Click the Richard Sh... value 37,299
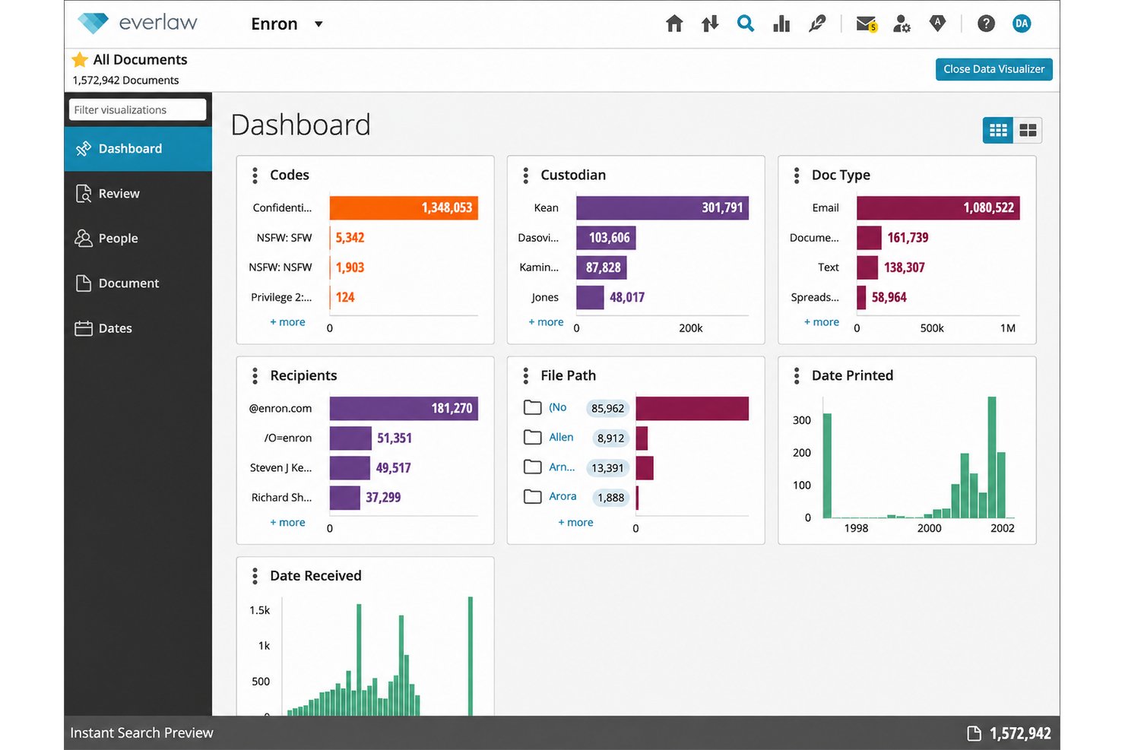 click(x=383, y=498)
